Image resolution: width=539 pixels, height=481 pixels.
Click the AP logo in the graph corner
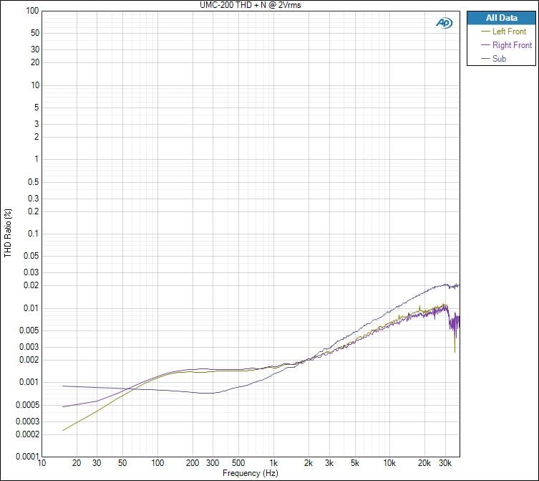[444, 23]
